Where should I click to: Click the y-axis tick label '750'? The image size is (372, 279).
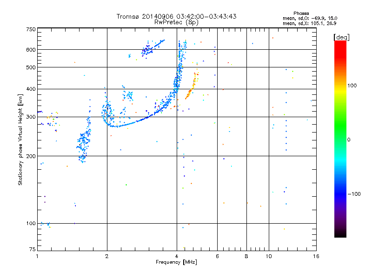coord(31,29)
